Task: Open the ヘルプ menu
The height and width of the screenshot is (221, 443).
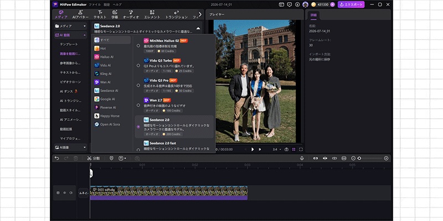Action: coord(117,4)
